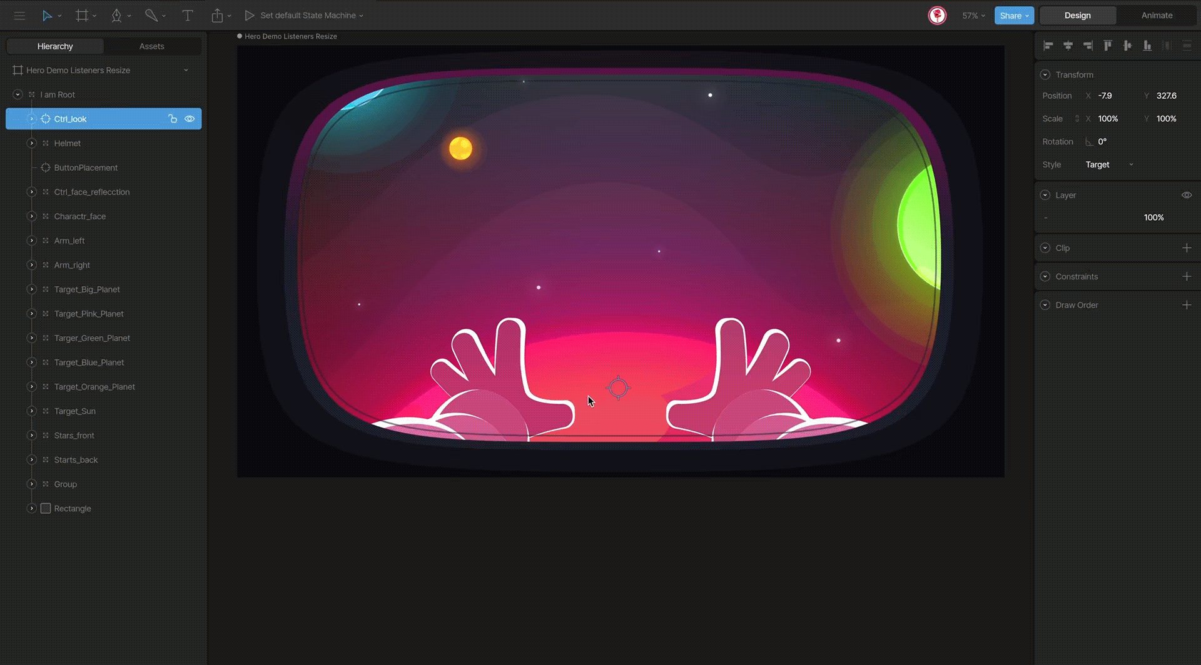1201x665 pixels.
Task: Click the Ctrl_look target on canvas
Action: tap(618, 387)
